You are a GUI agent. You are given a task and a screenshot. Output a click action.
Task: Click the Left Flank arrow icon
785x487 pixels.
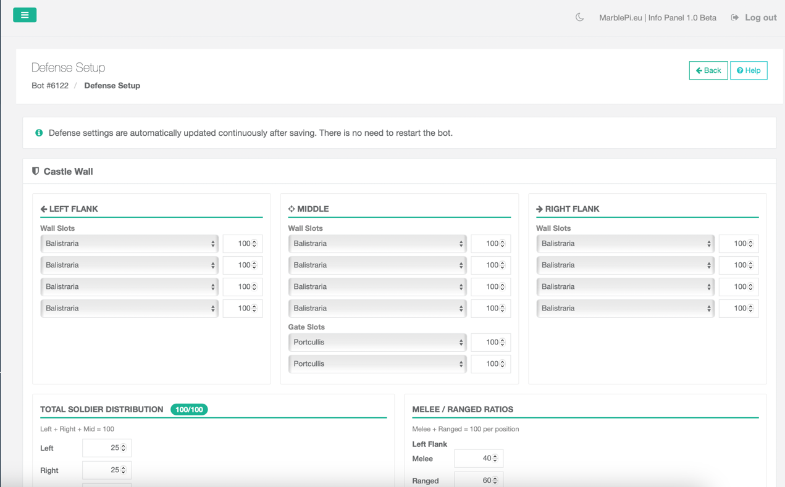pyautogui.click(x=44, y=209)
